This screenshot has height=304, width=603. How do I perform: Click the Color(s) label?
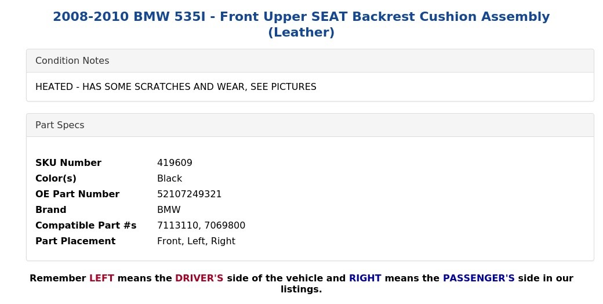point(56,179)
